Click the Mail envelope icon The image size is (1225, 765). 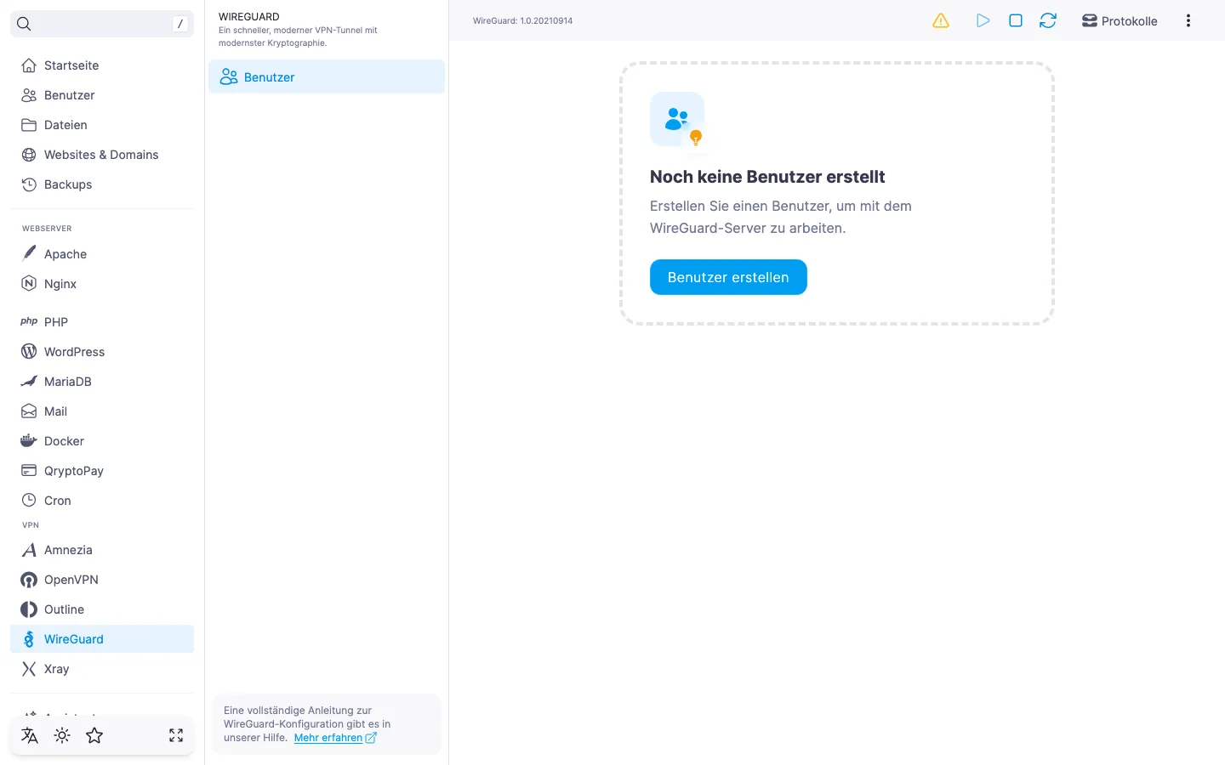click(29, 411)
